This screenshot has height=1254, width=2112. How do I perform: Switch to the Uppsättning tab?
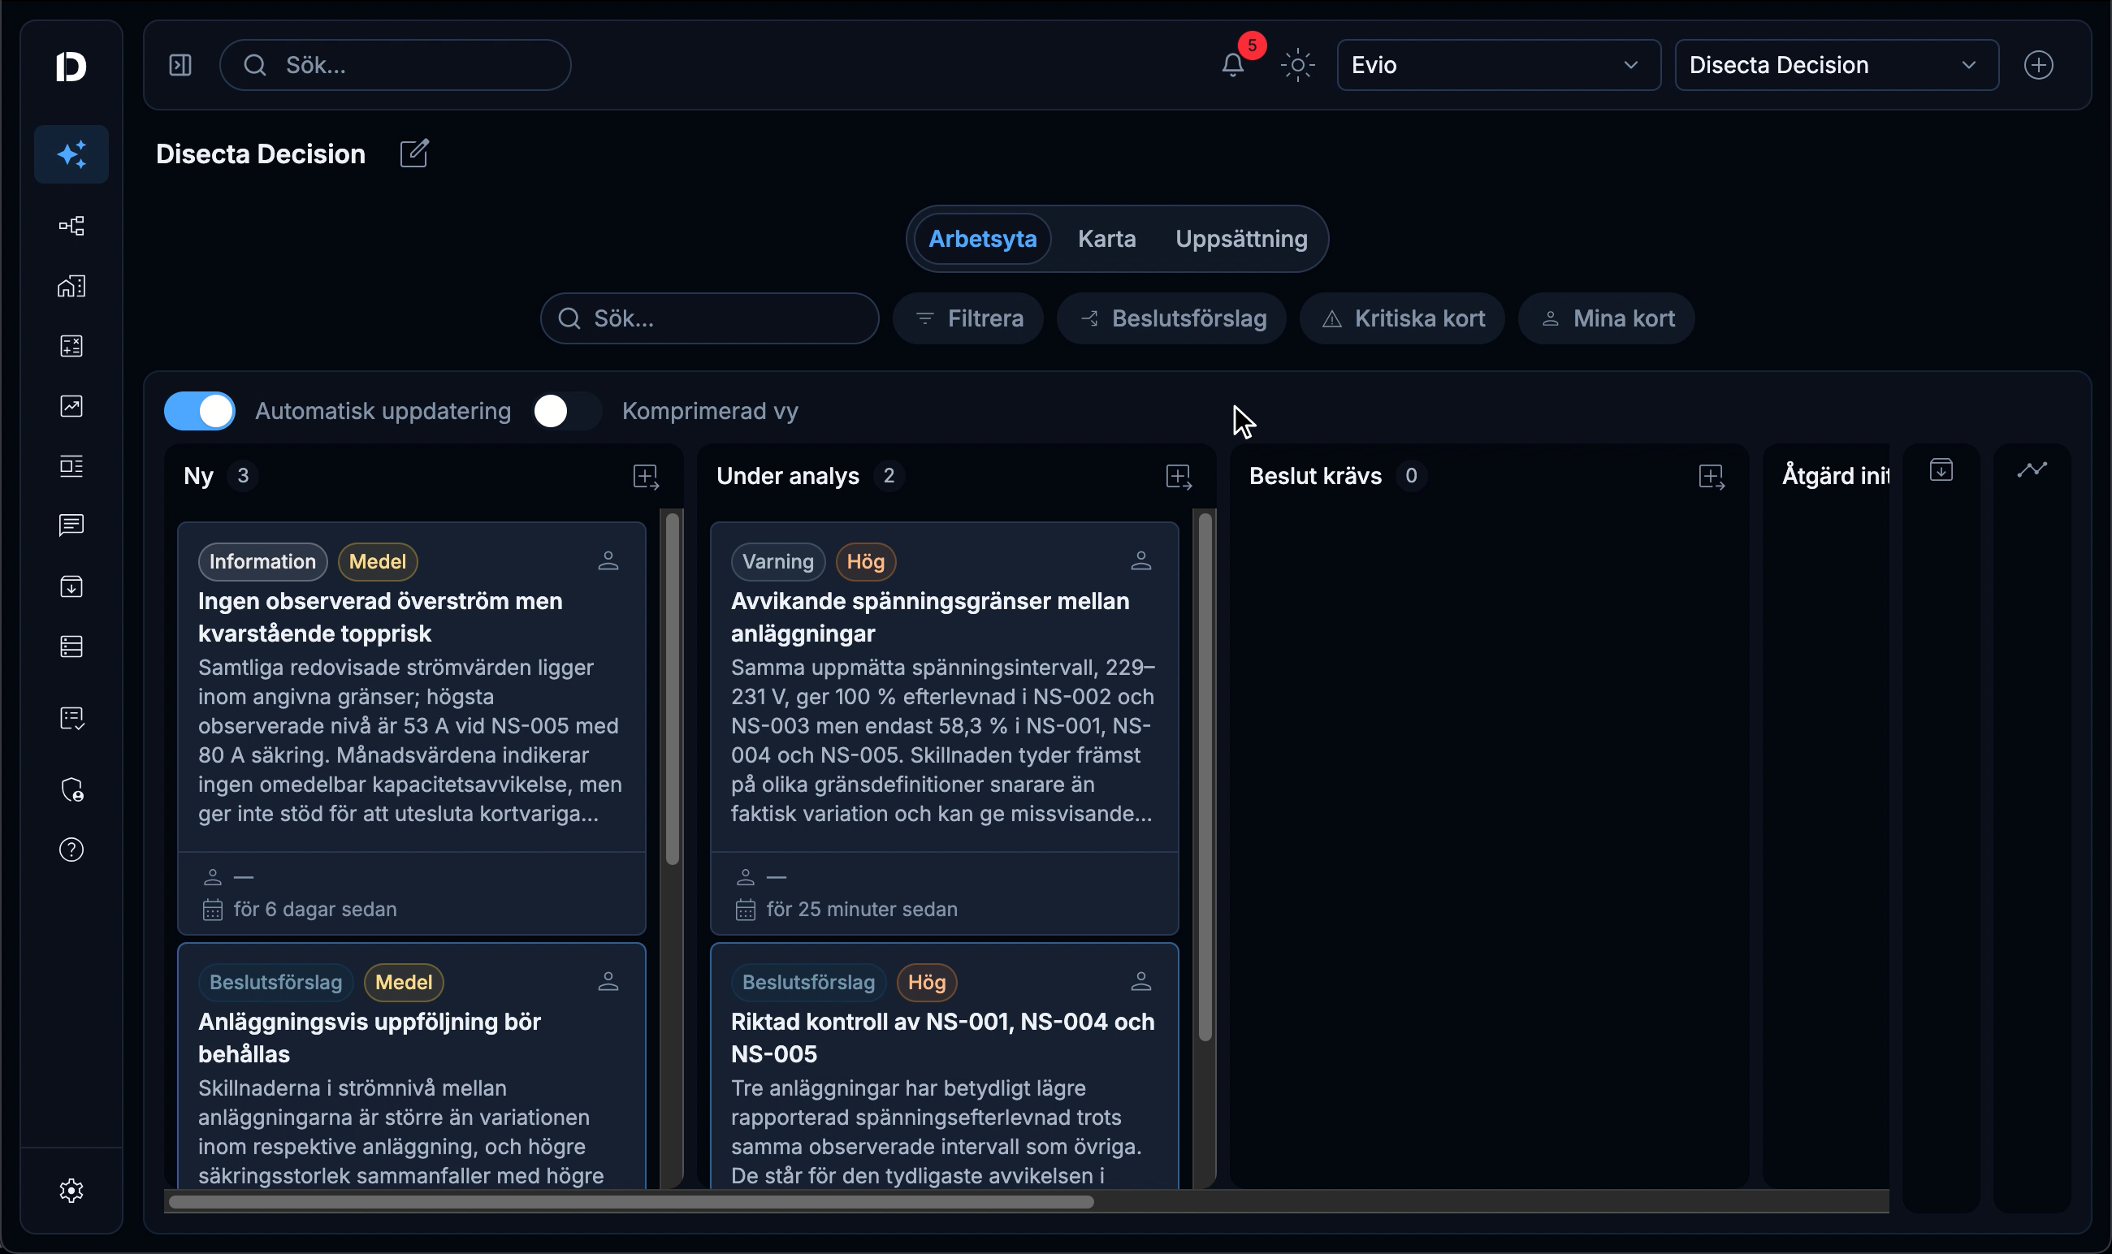pos(1240,239)
